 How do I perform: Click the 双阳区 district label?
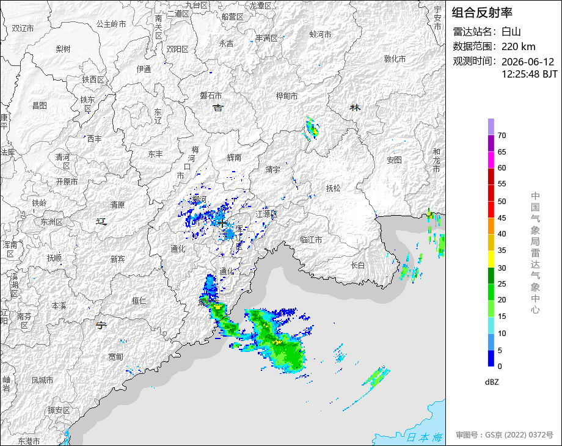pos(177,49)
